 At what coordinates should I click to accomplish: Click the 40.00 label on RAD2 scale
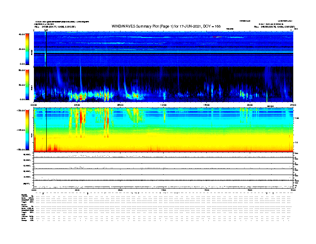(22, 34)
